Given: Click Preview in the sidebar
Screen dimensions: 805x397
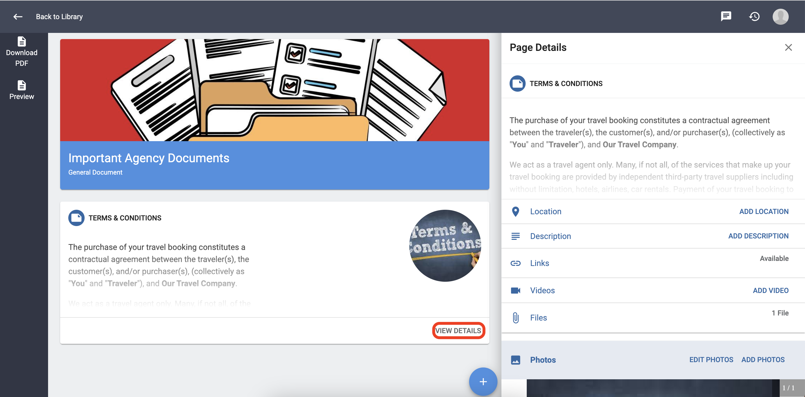Looking at the screenshot, I should click(22, 90).
